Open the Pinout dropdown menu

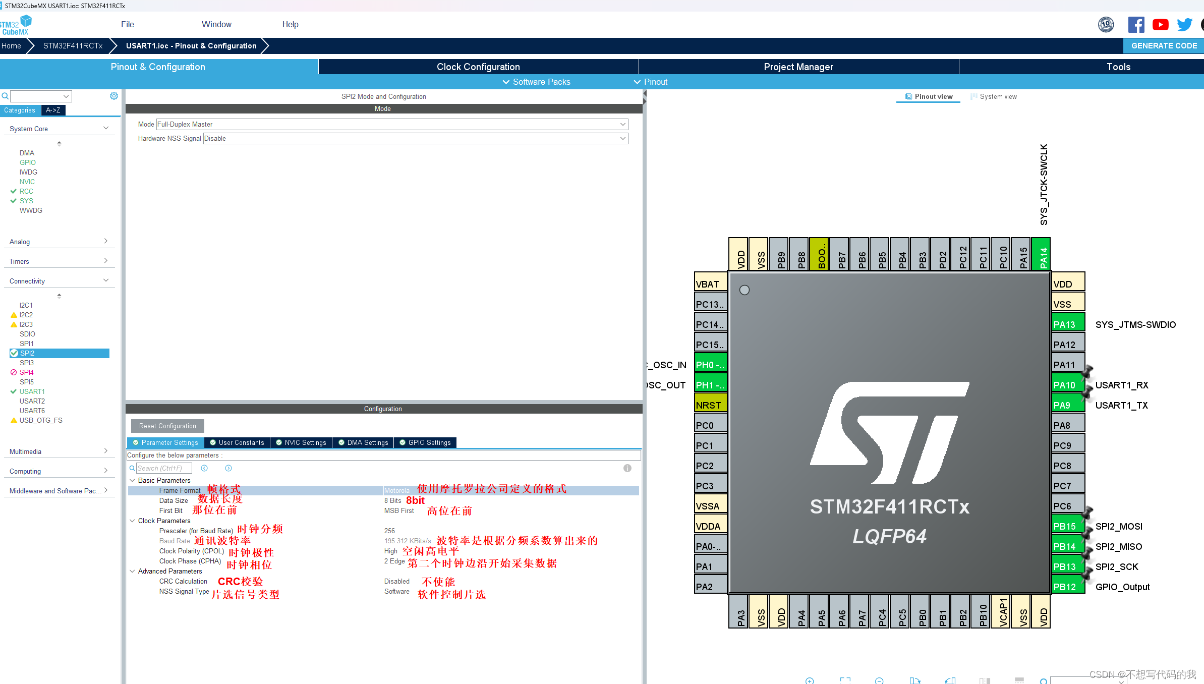pyautogui.click(x=650, y=82)
